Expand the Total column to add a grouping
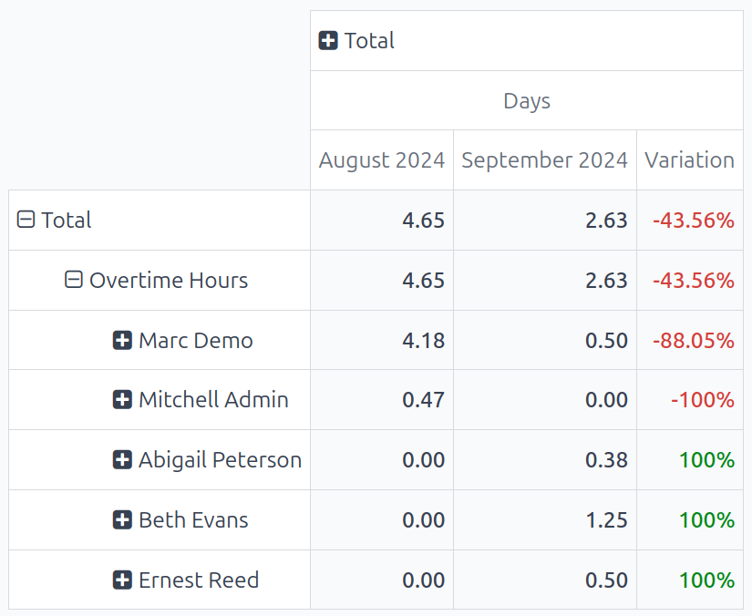This screenshot has height=616, width=752. click(329, 40)
